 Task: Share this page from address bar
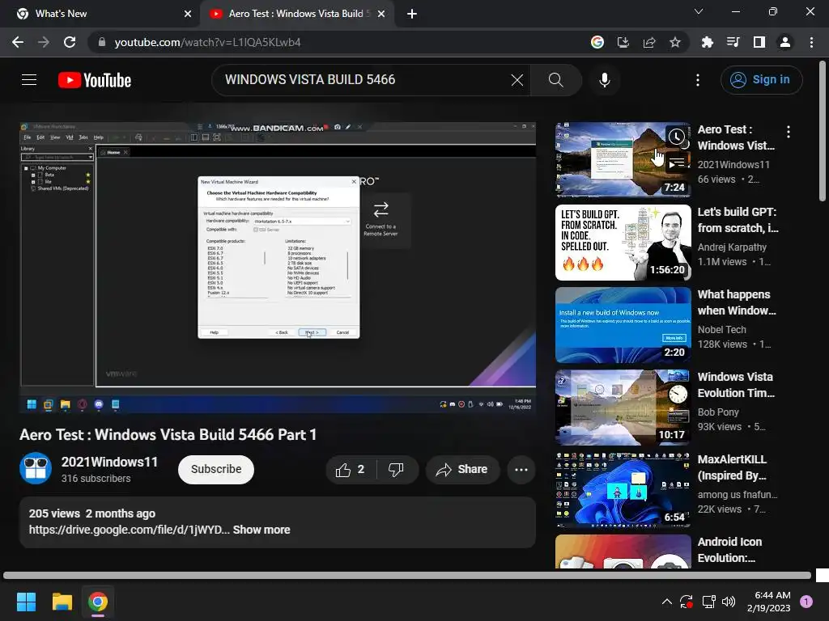pos(649,42)
